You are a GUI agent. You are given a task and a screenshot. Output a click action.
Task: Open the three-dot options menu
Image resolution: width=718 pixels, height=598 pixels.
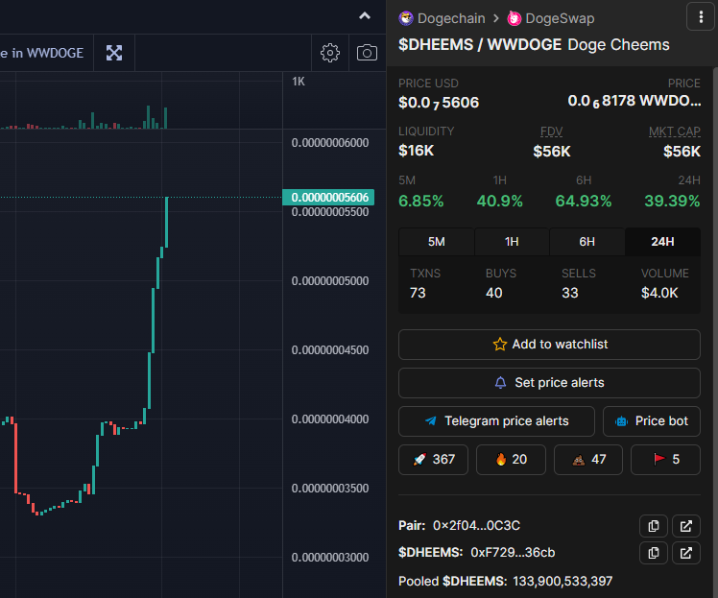(701, 17)
